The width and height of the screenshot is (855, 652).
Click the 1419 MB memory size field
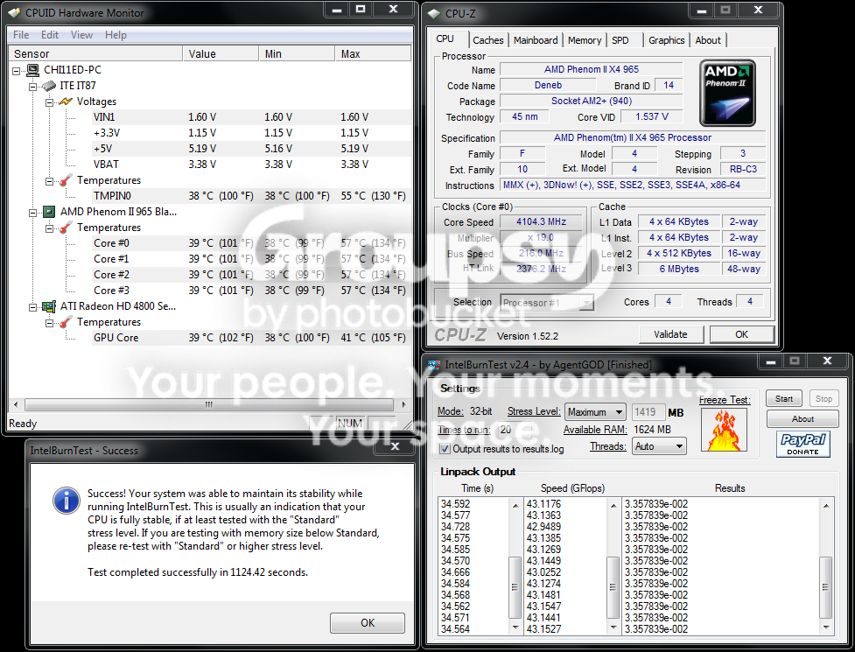pyautogui.click(x=648, y=412)
